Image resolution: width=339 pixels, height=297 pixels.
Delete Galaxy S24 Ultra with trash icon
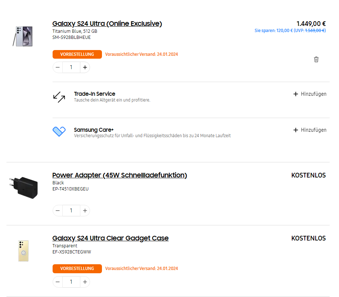tap(316, 59)
